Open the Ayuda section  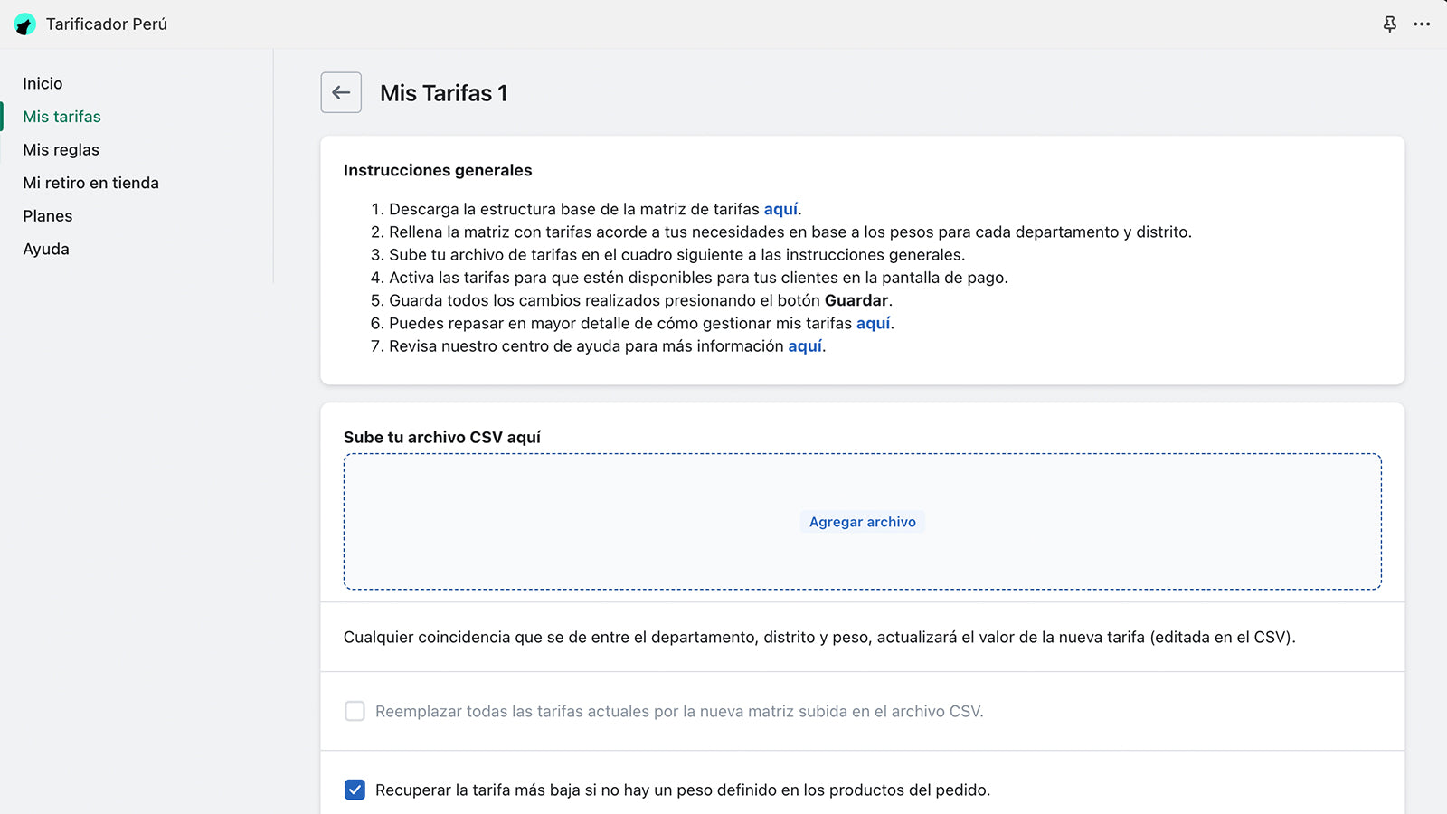click(x=45, y=249)
